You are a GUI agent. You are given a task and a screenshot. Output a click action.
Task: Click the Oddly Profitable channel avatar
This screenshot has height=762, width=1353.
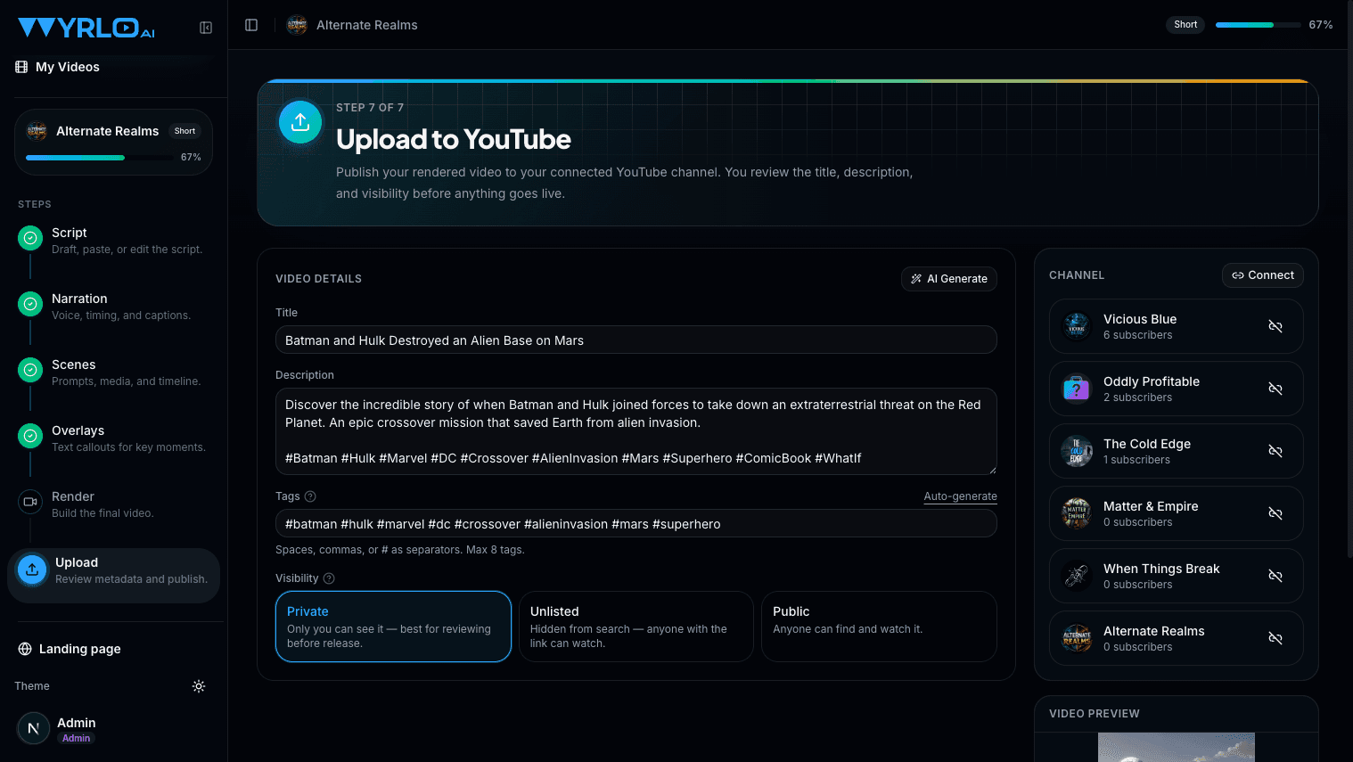(x=1077, y=389)
